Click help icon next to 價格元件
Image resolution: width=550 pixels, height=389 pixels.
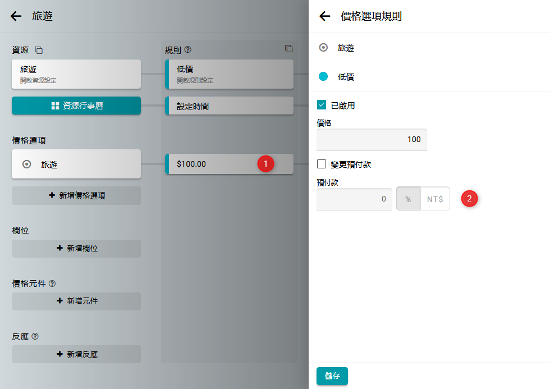click(53, 283)
